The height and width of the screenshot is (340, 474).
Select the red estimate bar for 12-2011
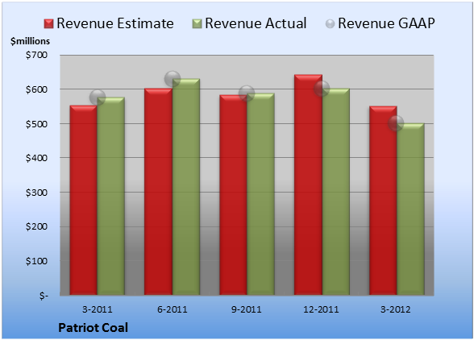pos(308,185)
